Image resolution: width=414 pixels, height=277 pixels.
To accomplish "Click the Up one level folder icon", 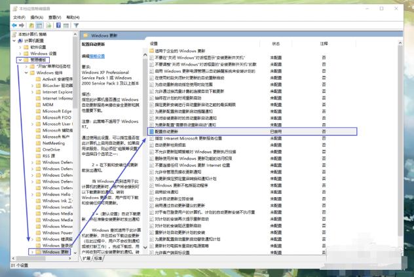I will point(31,26).
